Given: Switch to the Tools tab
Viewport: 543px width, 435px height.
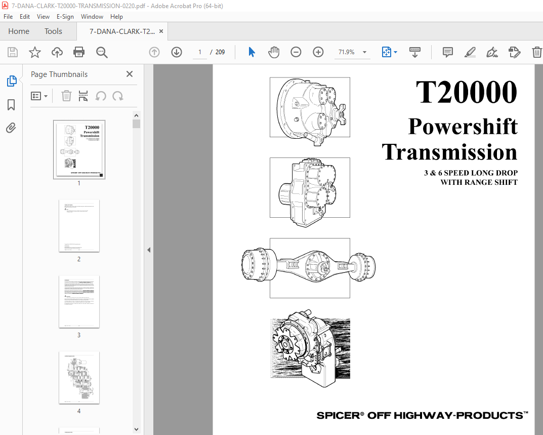Looking at the screenshot, I should 53,31.
